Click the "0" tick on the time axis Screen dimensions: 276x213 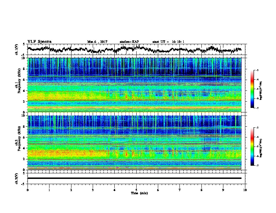(28, 190)
